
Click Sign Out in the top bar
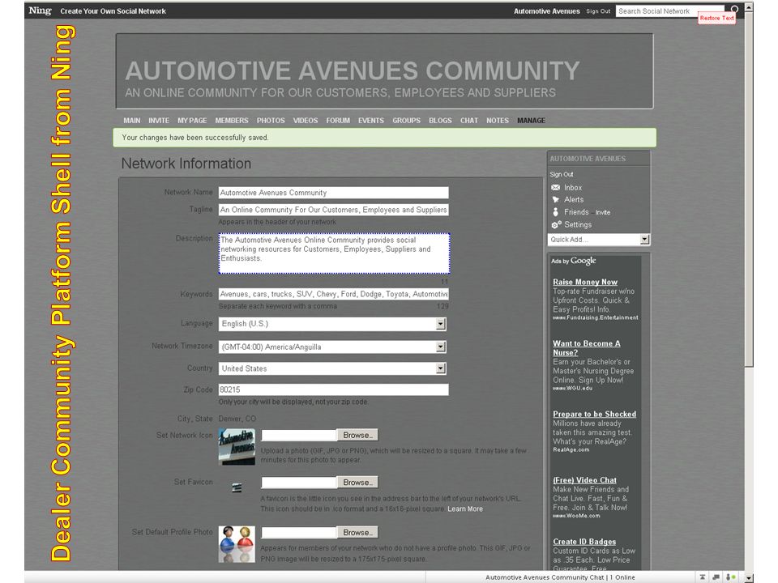click(x=598, y=11)
